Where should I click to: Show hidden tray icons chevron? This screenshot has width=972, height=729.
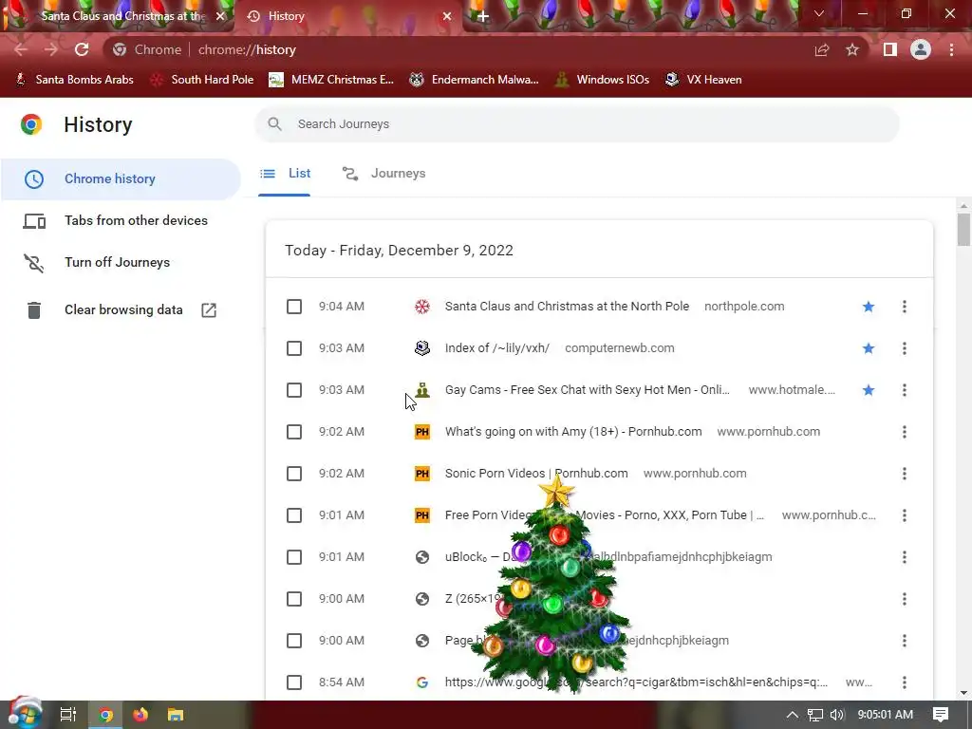pos(793,715)
